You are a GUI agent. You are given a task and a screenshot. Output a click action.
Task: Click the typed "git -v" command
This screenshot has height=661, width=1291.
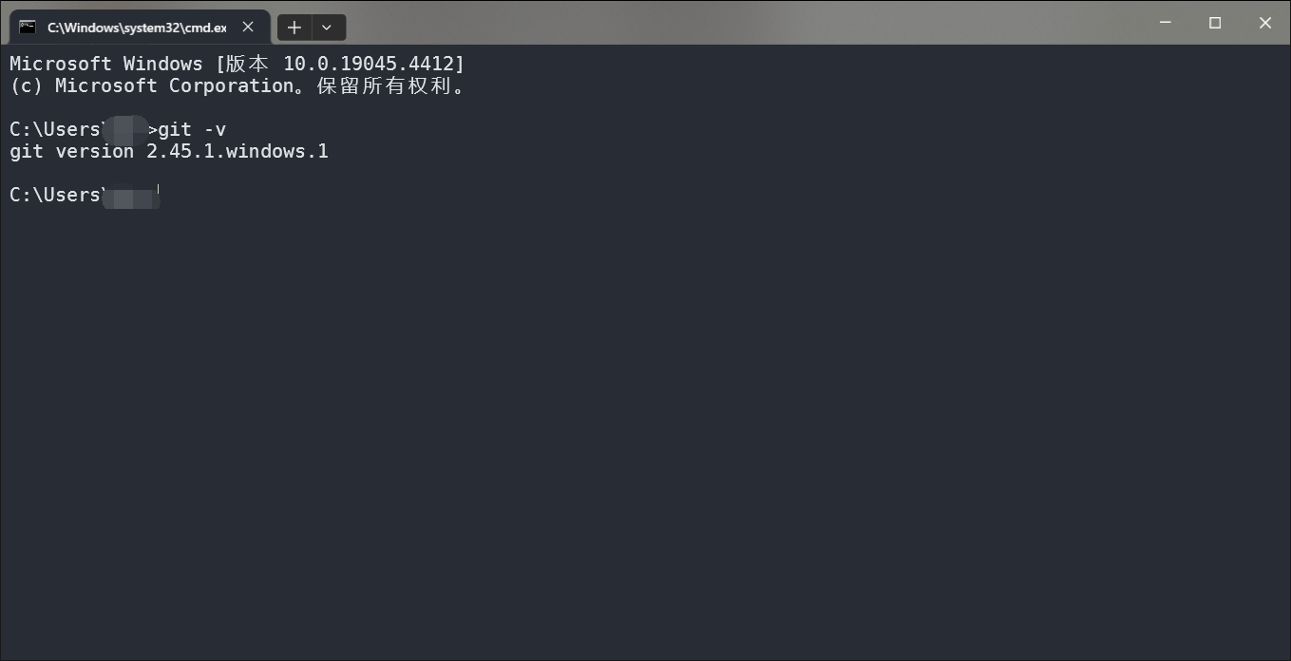tap(192, 130)
